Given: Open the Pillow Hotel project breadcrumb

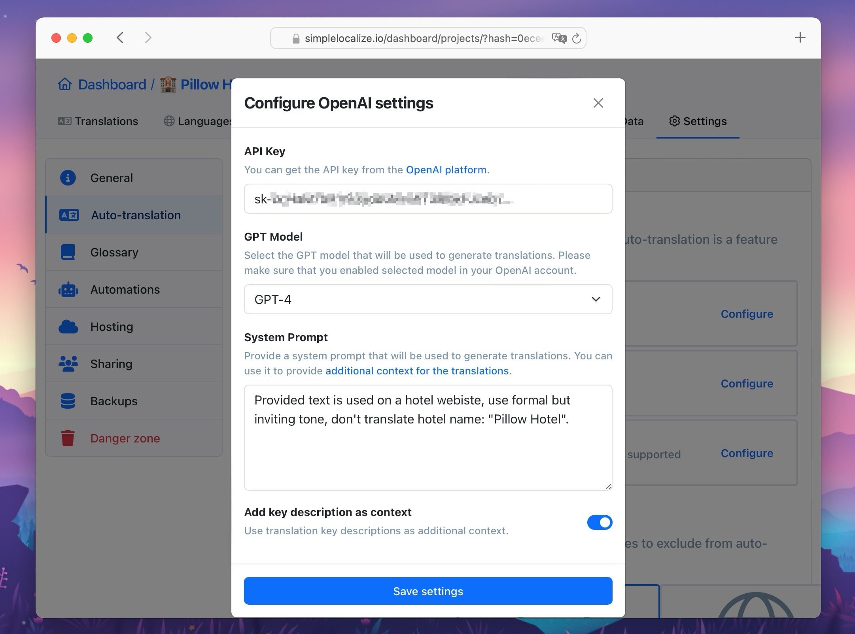Looking at the screenshot, I should click(x=206, y=84).
